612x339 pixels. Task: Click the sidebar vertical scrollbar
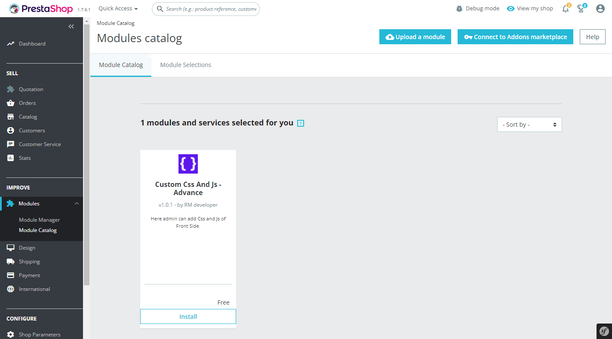[87, 155]
